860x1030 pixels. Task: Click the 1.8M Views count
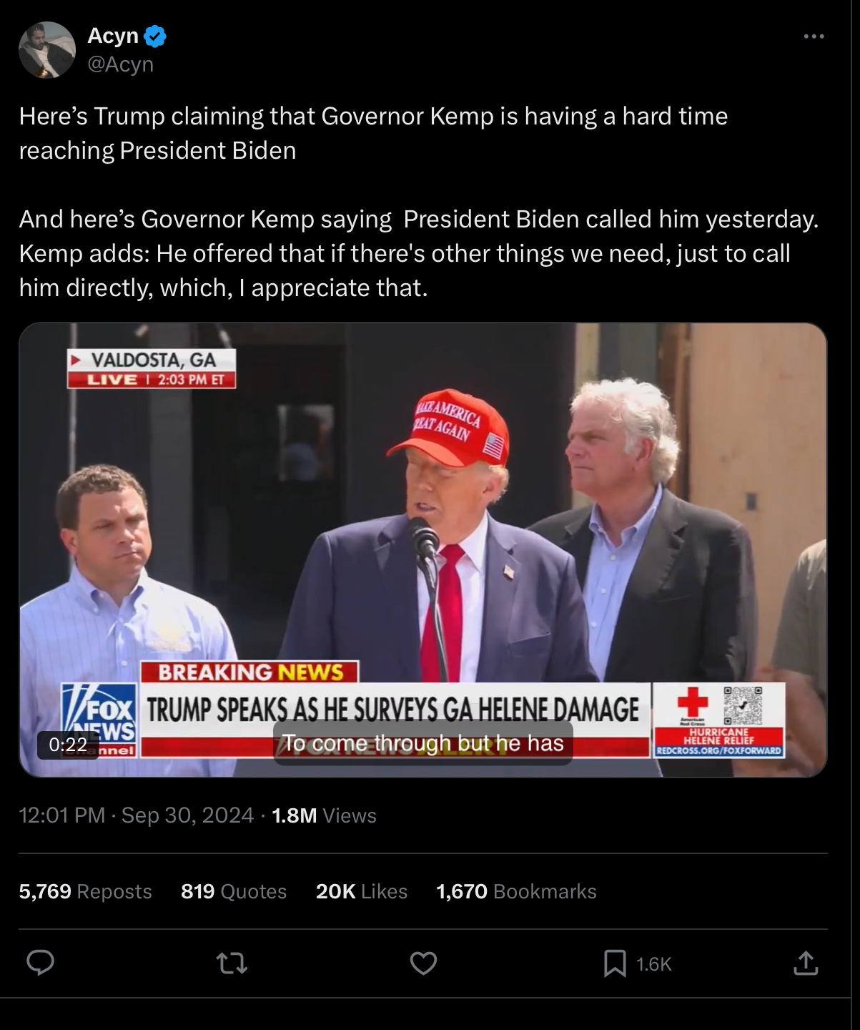(324, 815)
